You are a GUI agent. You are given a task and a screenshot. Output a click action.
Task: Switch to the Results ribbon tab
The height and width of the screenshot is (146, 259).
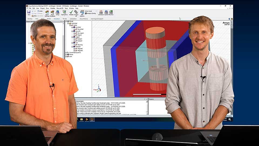click(65, 19)
